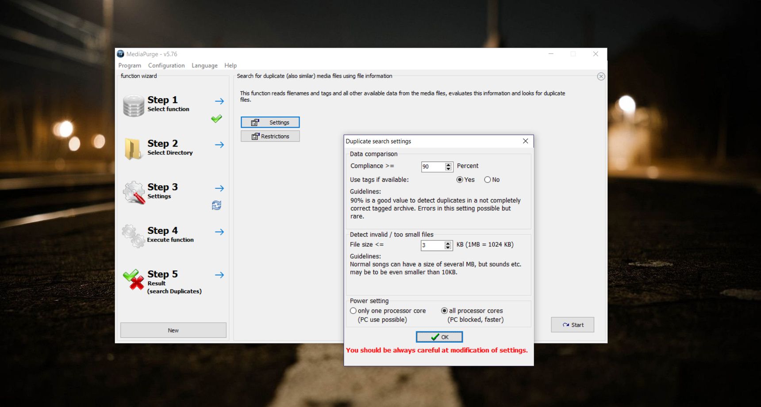Click the Step 3 gear and screwdriver icon
Image resolution: width=761 pixels, height=407 pixels.
click(134, 192)
